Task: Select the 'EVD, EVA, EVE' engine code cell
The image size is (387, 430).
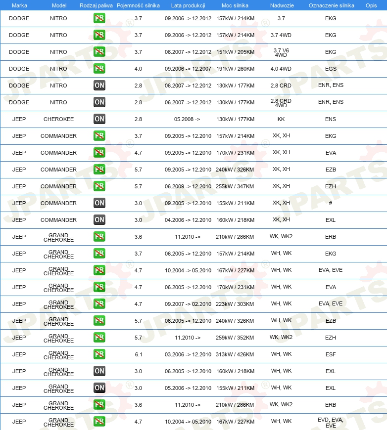Action: click(331, 423)
